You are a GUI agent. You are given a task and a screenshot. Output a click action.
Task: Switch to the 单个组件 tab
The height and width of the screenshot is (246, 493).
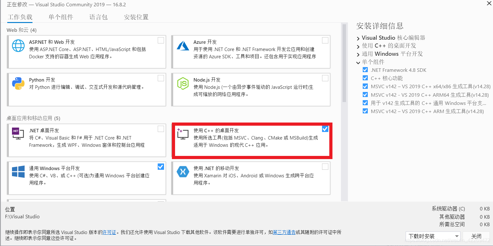tap(61, 17)
